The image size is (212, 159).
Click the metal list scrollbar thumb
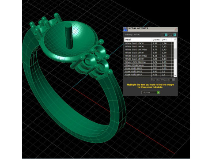click(175, 53)
